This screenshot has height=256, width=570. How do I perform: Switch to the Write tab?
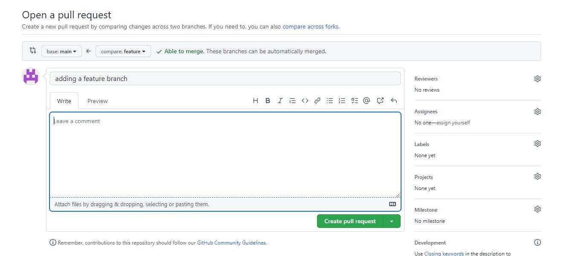pos(64,101)
